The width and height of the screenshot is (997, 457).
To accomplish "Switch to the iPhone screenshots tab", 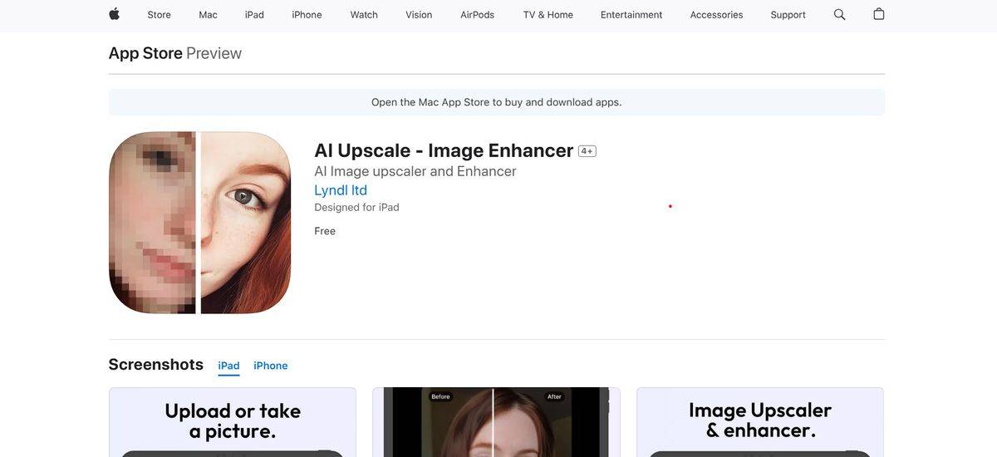I will tap(271, 366).
